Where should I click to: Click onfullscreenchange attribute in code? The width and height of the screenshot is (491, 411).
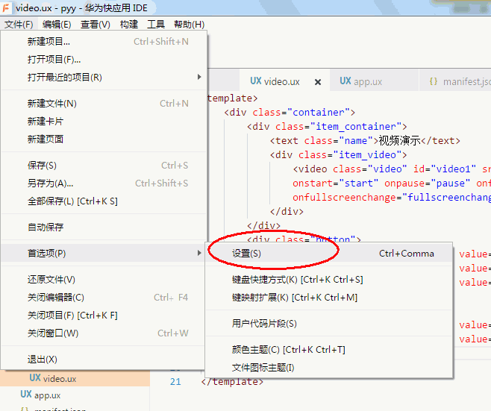coord(345,198)
